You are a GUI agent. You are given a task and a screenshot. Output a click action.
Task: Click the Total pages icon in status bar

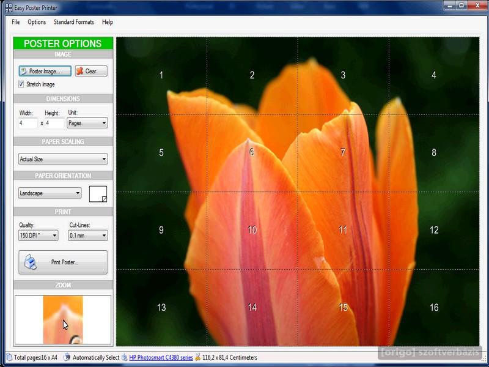click(9, 357)
